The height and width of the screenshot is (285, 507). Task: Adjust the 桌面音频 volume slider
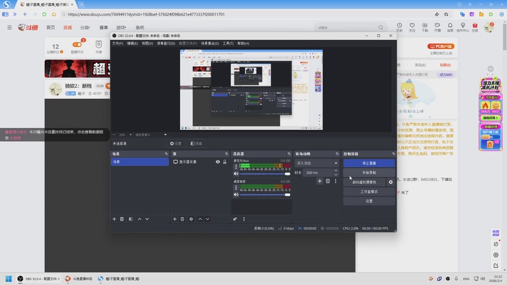tap(265, 194)
